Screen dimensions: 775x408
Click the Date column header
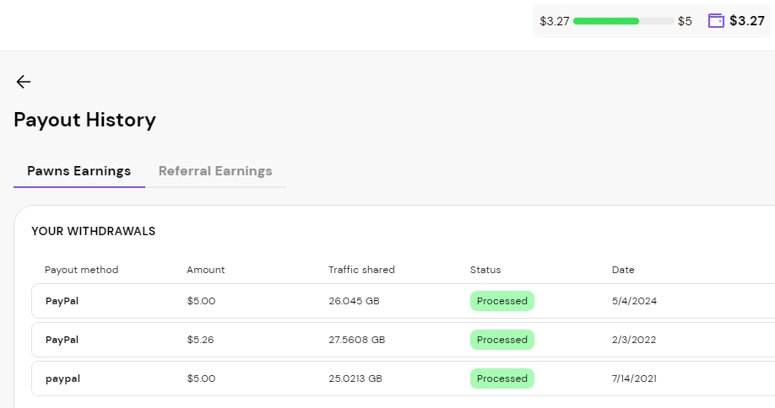pos(623,270)
